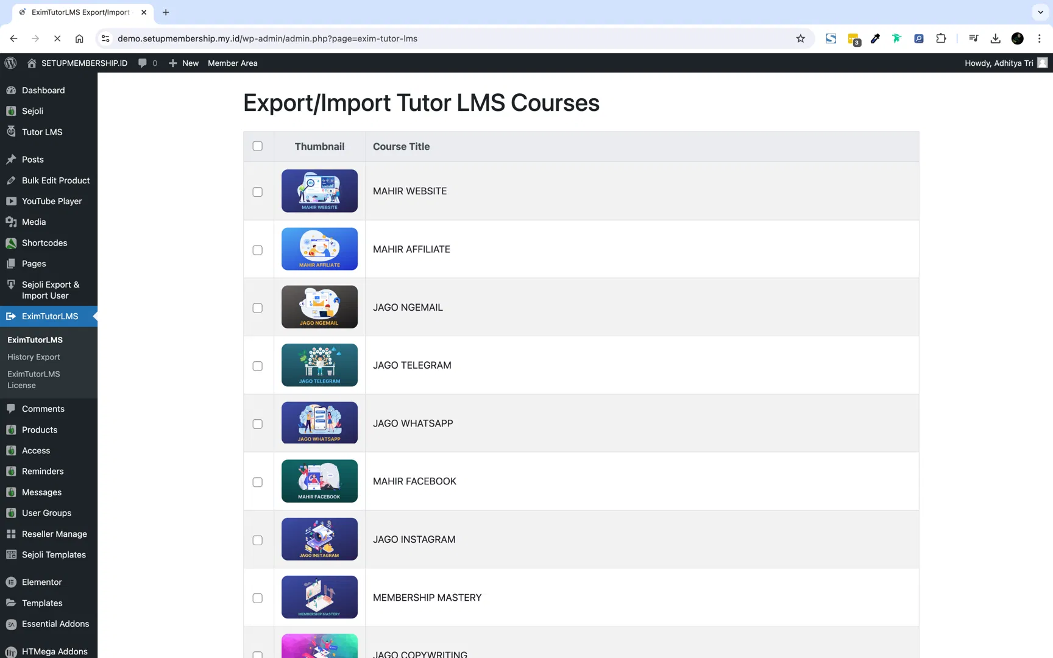Open the tab search chevron at top right
Viewport: 1053px width, 658px height.
coord(1039,12)
